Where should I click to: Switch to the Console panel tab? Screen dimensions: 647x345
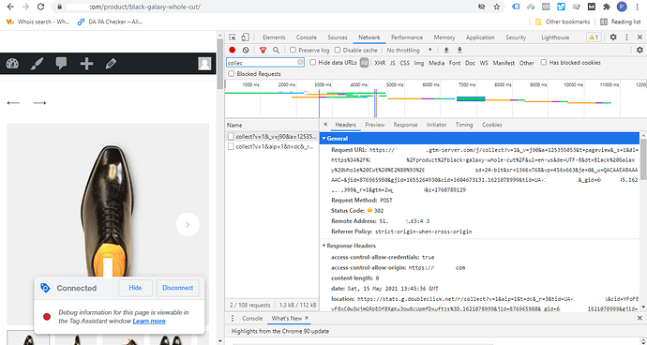coord(307,37)
